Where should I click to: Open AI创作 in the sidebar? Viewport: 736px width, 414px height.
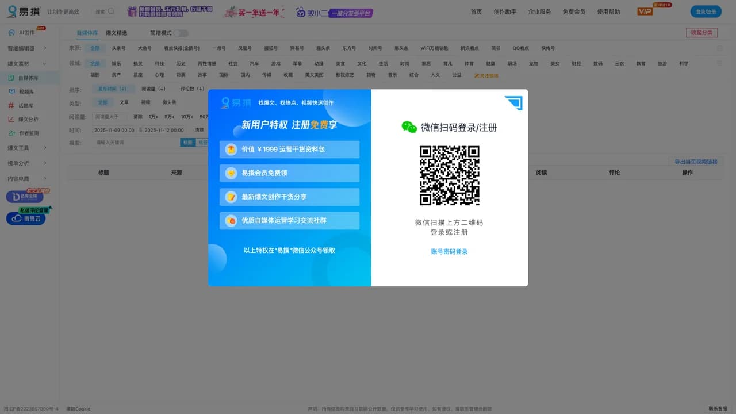pos(26,33)
